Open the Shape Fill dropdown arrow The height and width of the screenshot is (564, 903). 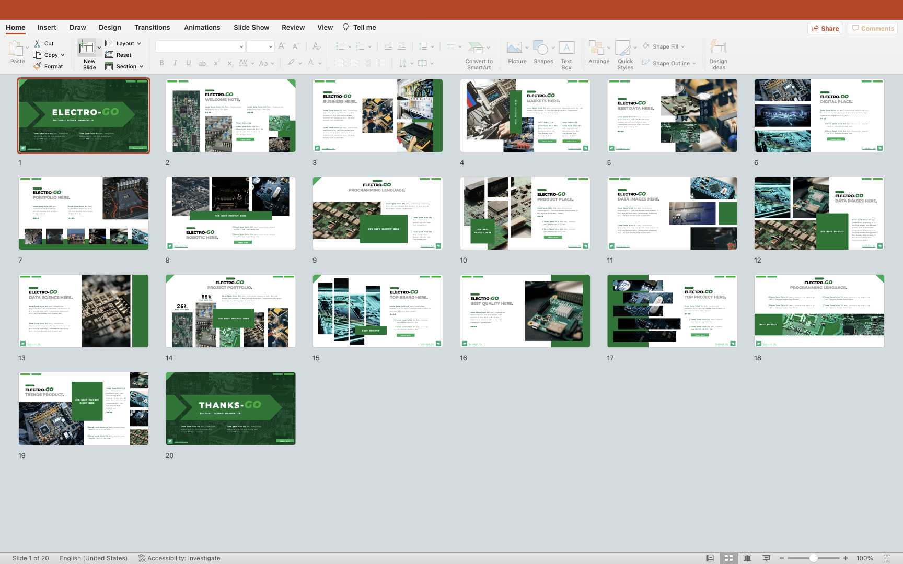(x=682, y=47)
